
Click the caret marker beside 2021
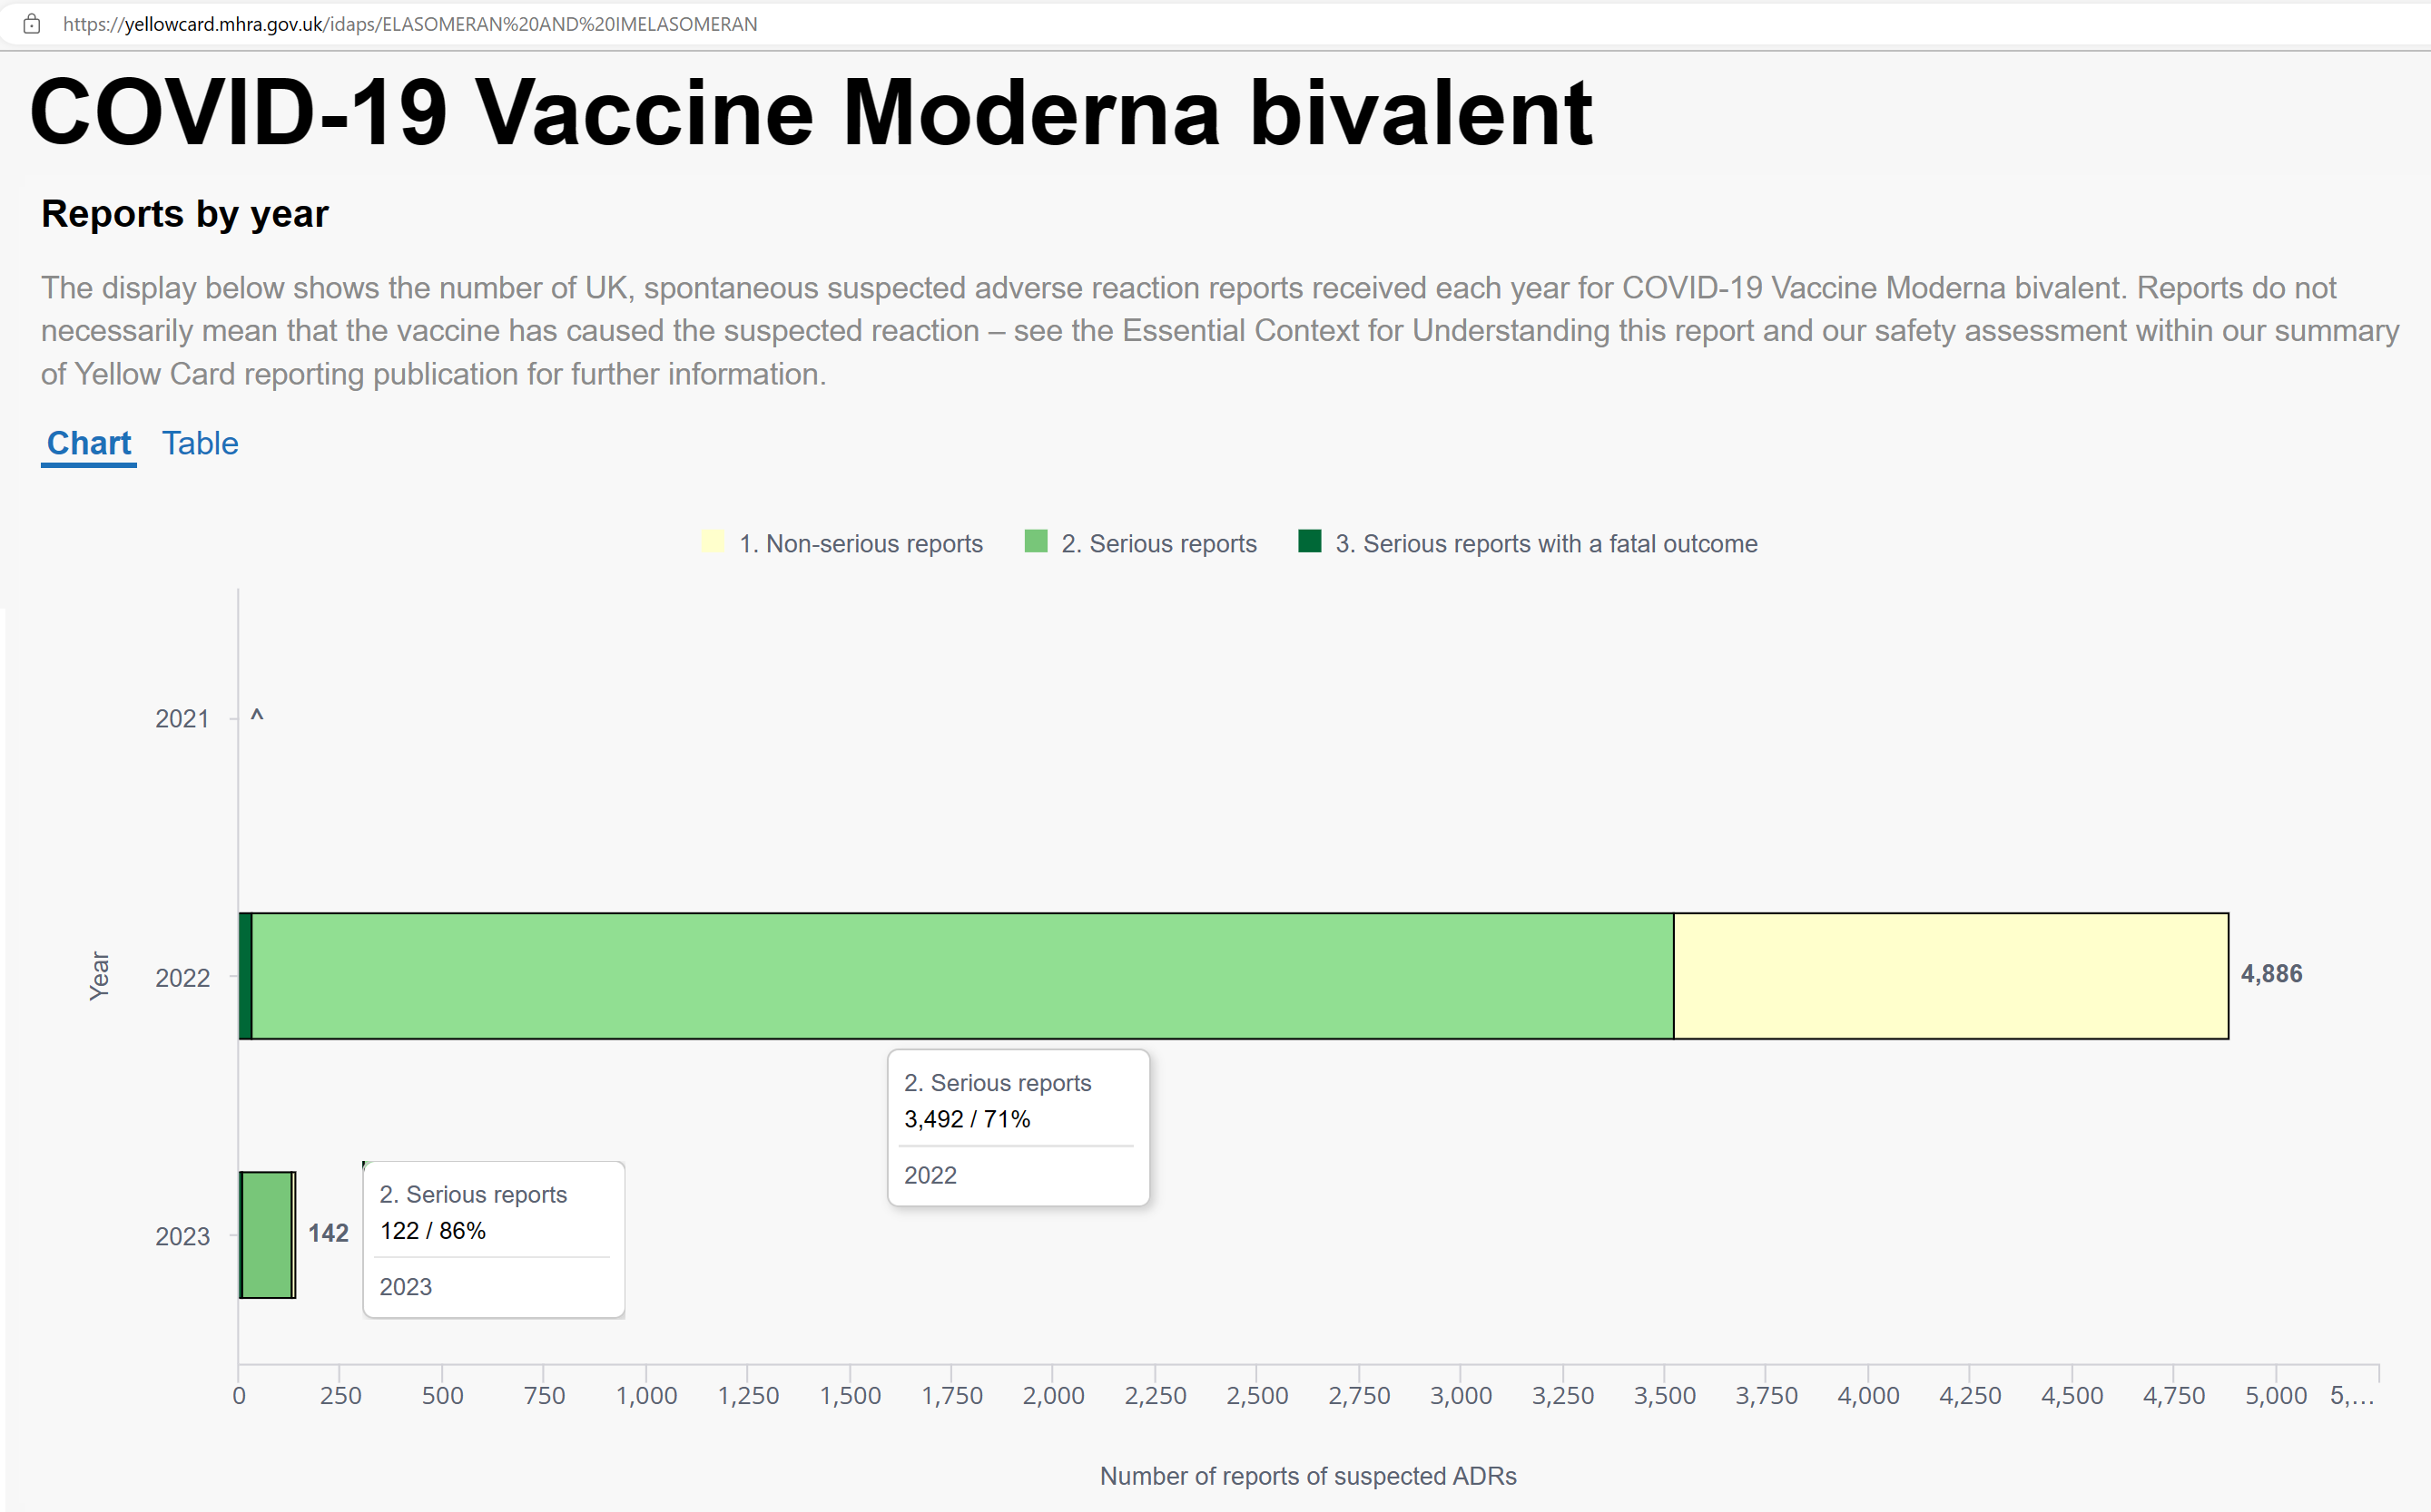[257, 717]
